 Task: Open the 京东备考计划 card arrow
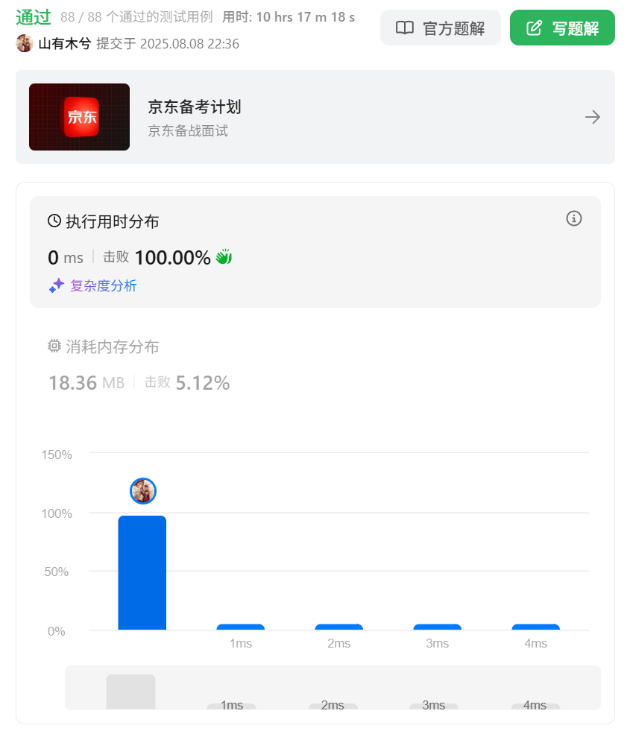(x=593, y=117)
